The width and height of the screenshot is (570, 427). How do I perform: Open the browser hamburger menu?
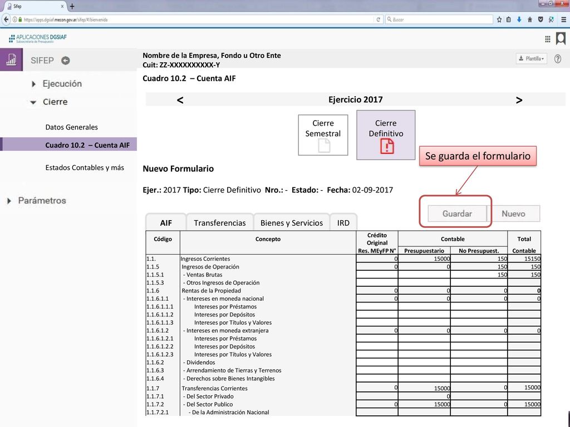tap(563, 19)
